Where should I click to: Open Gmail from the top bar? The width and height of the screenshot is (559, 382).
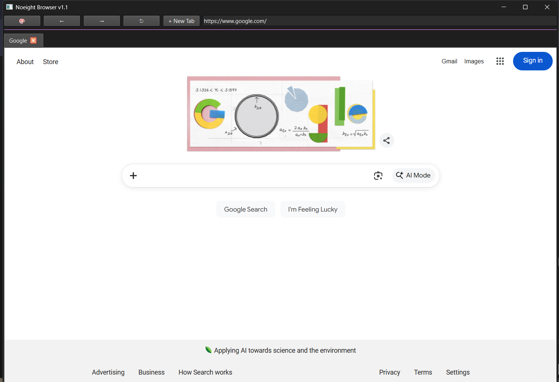(x=449, y=61)
